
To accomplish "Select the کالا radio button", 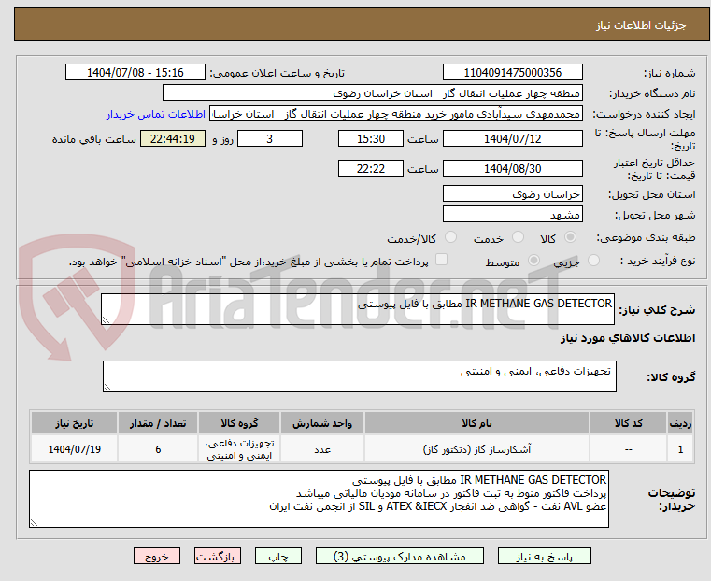I will tap(571, 236).
